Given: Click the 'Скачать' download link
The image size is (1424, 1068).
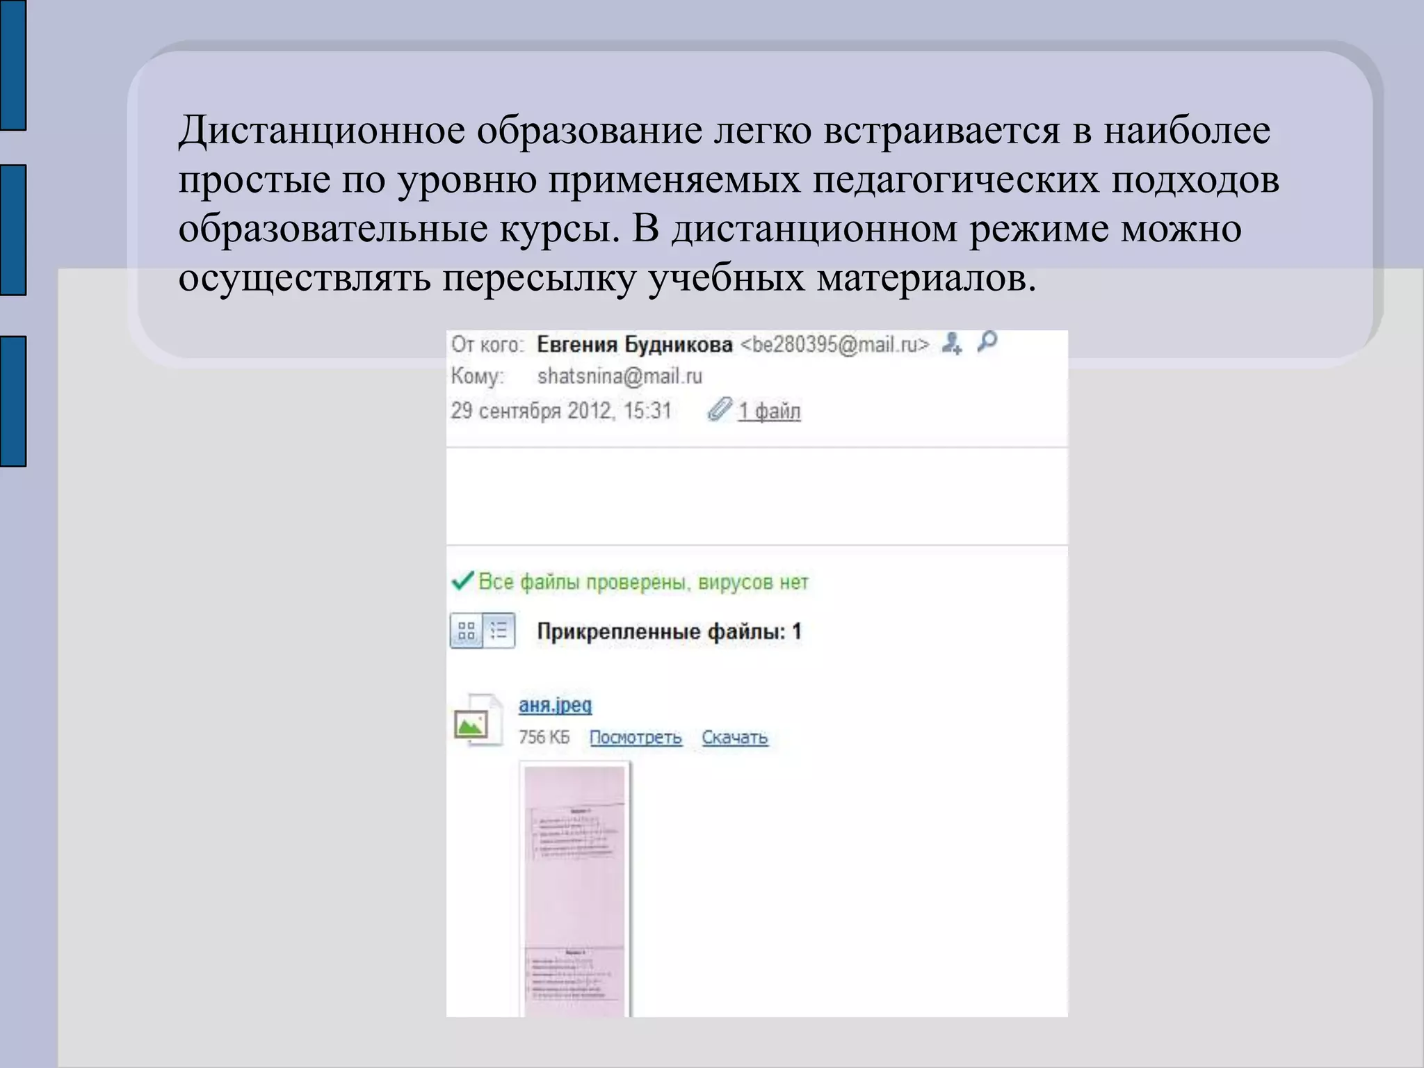Looking at the screenshot, I should tap(734, 737).
